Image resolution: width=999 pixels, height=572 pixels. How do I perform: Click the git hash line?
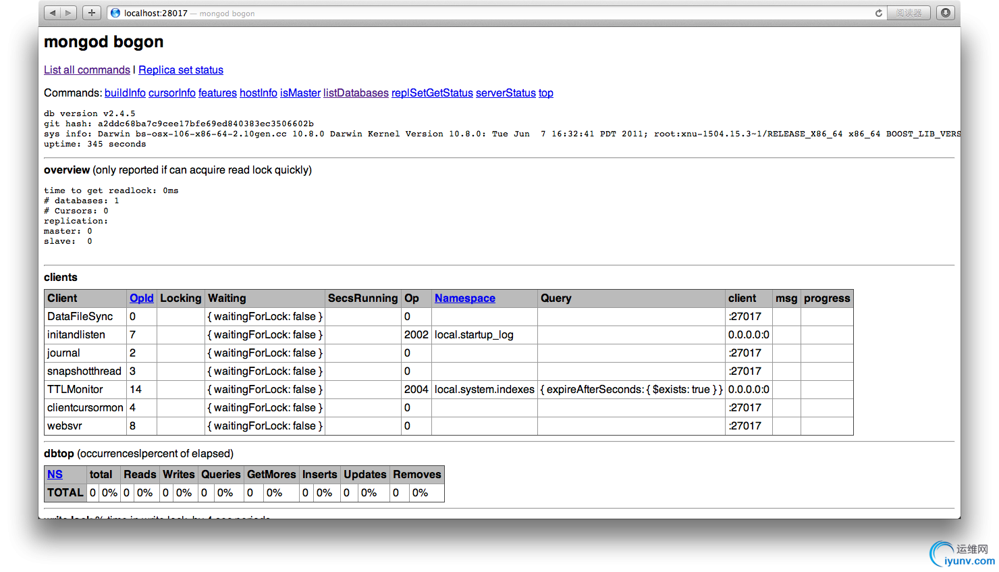tap(179, 124)
